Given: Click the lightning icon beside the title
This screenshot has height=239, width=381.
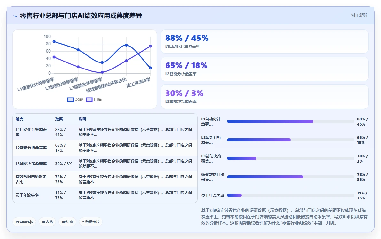Looking at the screenshot, I should (x=15, y=16).
